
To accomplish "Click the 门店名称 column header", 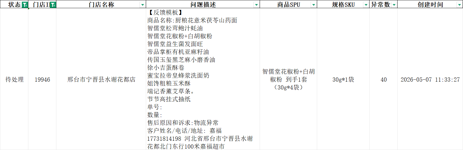I will click(101, 5).
